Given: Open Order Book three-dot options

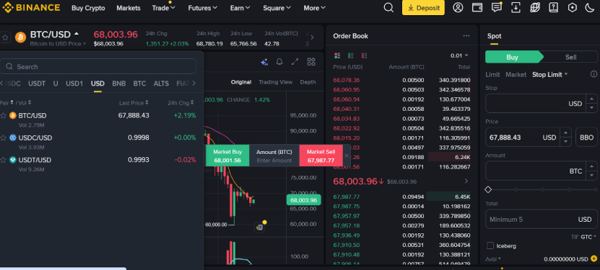Looking at the screenshot, I should click(x=466, y=36).
